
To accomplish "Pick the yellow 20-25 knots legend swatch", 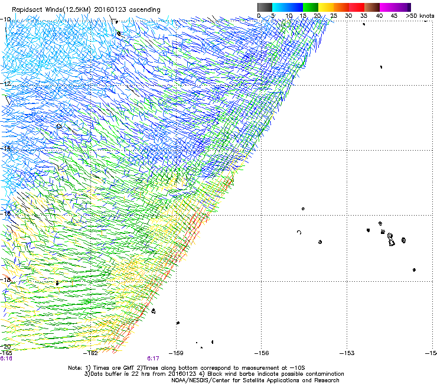I will (326, 7).
